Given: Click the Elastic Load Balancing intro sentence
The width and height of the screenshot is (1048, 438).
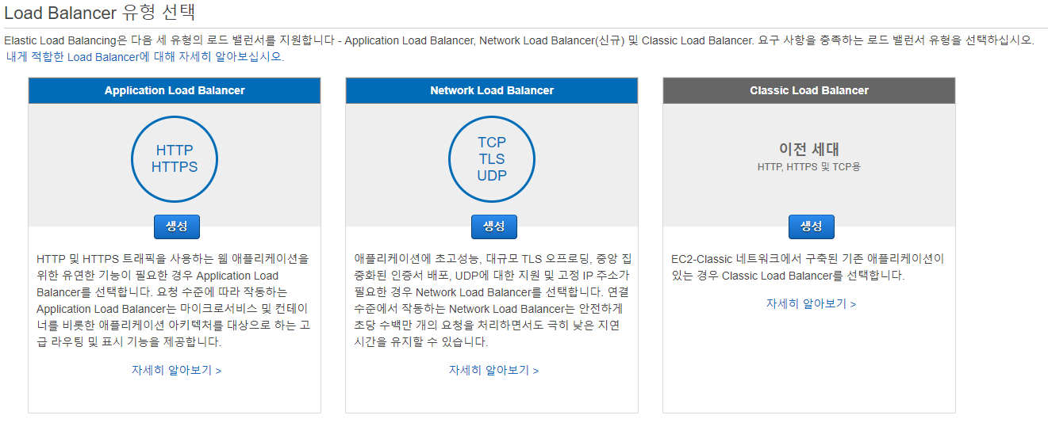Looking at the screenshot, I should click(x=520, y=40).
